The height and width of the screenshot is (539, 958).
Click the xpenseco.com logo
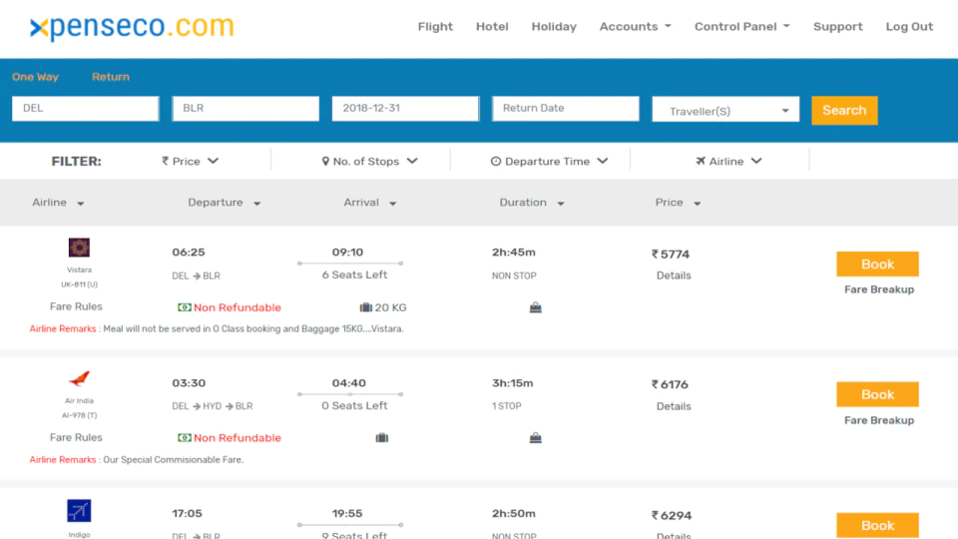coord(132,27)
